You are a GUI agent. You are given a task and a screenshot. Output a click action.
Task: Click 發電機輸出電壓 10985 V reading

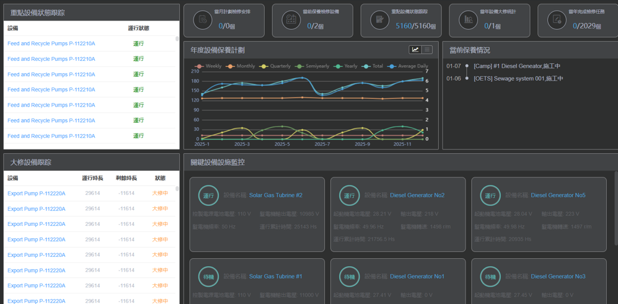point(289,214)
